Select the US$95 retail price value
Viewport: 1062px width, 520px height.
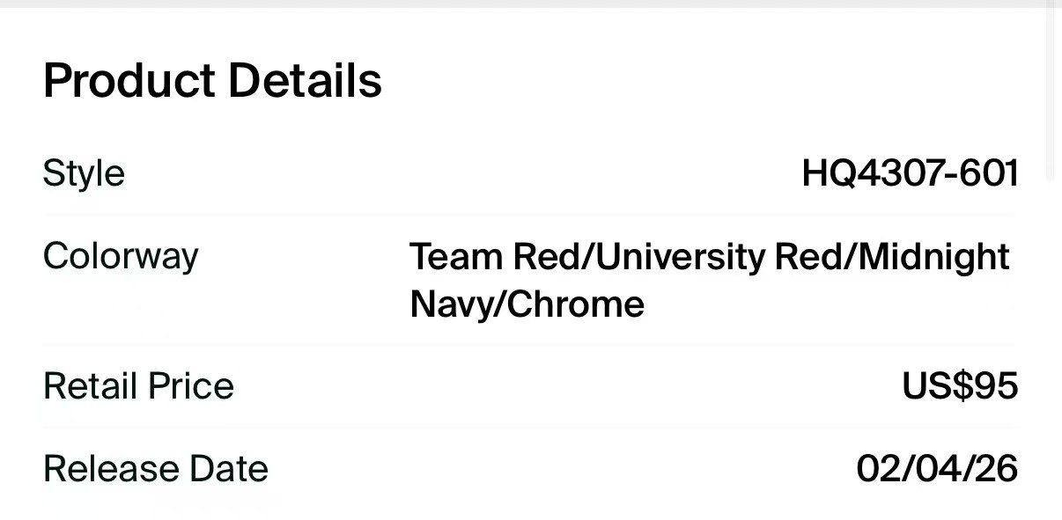960,386
